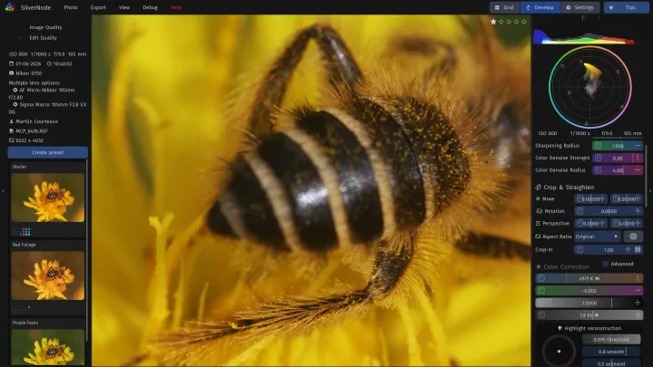Adjust the green-magenta tint slider
Viewport: 653px width, 367px height.
(x=589, y=291)
